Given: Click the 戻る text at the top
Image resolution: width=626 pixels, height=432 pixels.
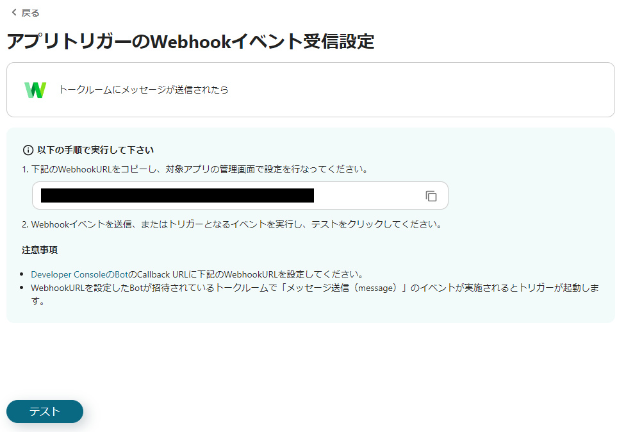Looking at the screenshot, I should point(26,12).
